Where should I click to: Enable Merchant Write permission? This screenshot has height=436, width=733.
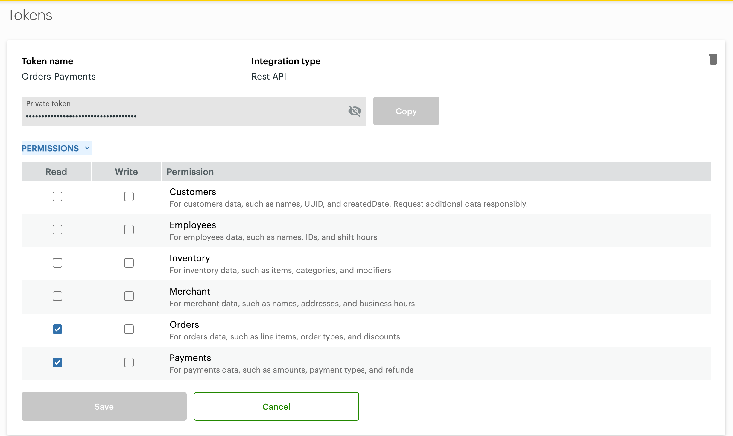129,296
